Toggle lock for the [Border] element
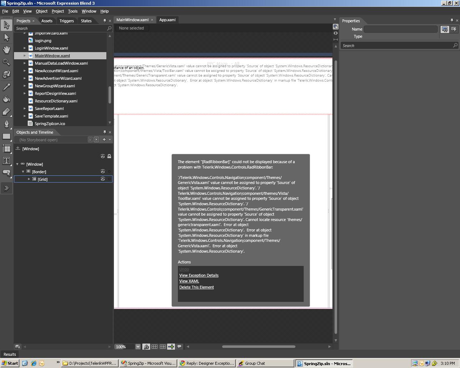The height and width of the screenshot is (368, 460). point(109,171)
